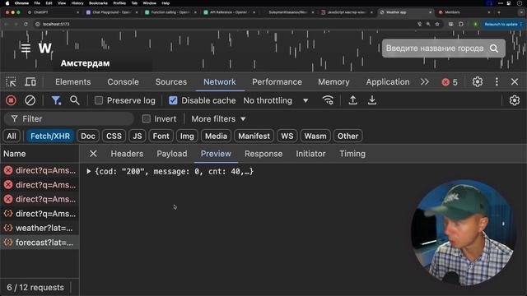527x296 pixels.
Task: Open the Sources tab
Action: click(171, 82)
